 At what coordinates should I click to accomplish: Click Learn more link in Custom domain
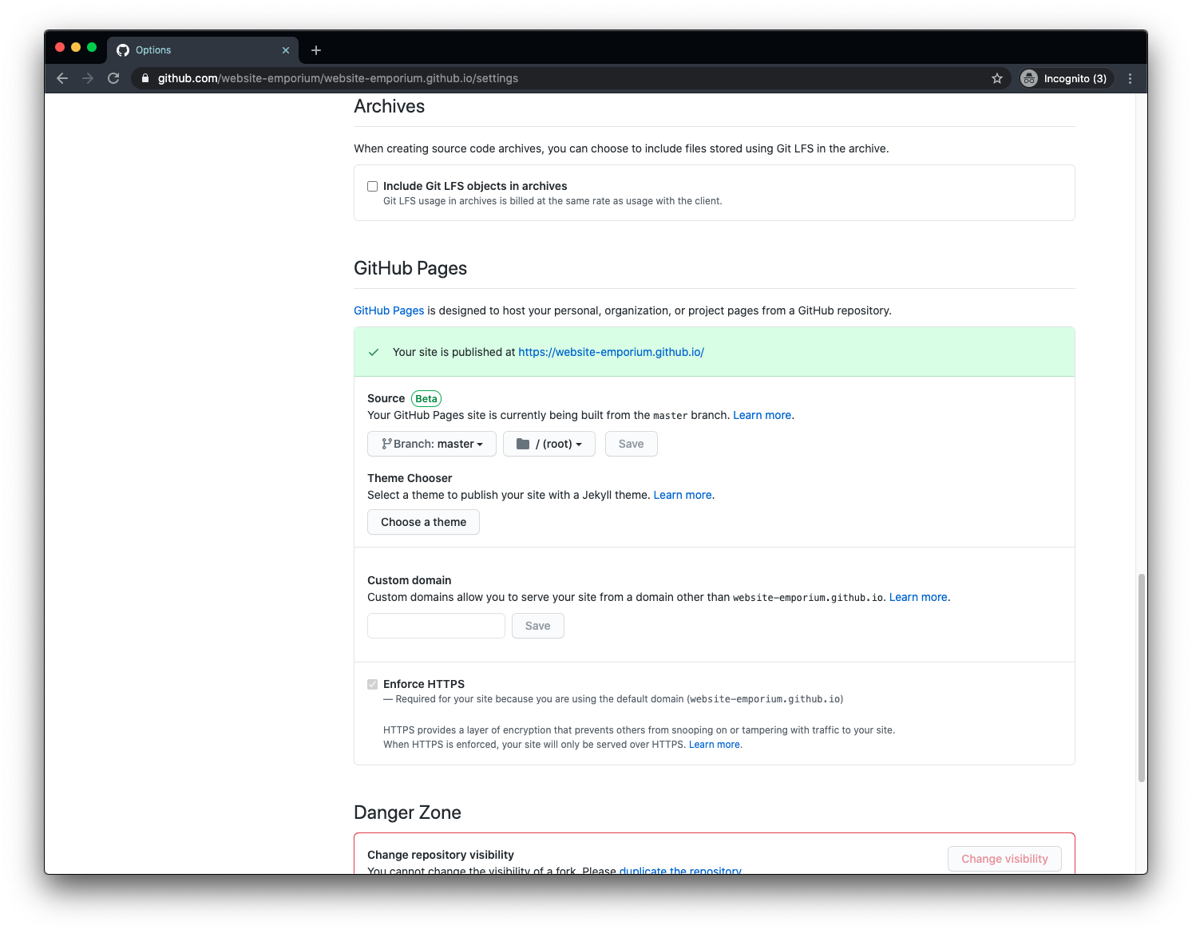pos(918,597)
